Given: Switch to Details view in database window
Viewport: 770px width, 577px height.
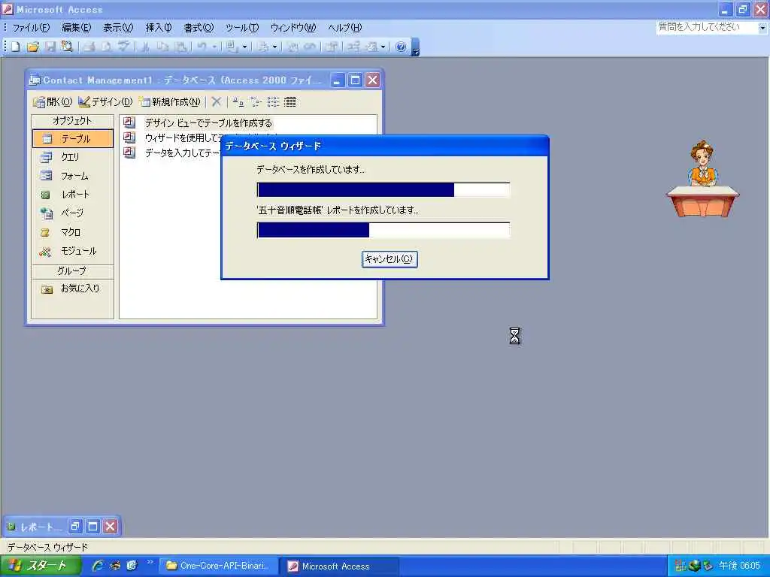Looking at the screenshot, I should pos(290,101).
